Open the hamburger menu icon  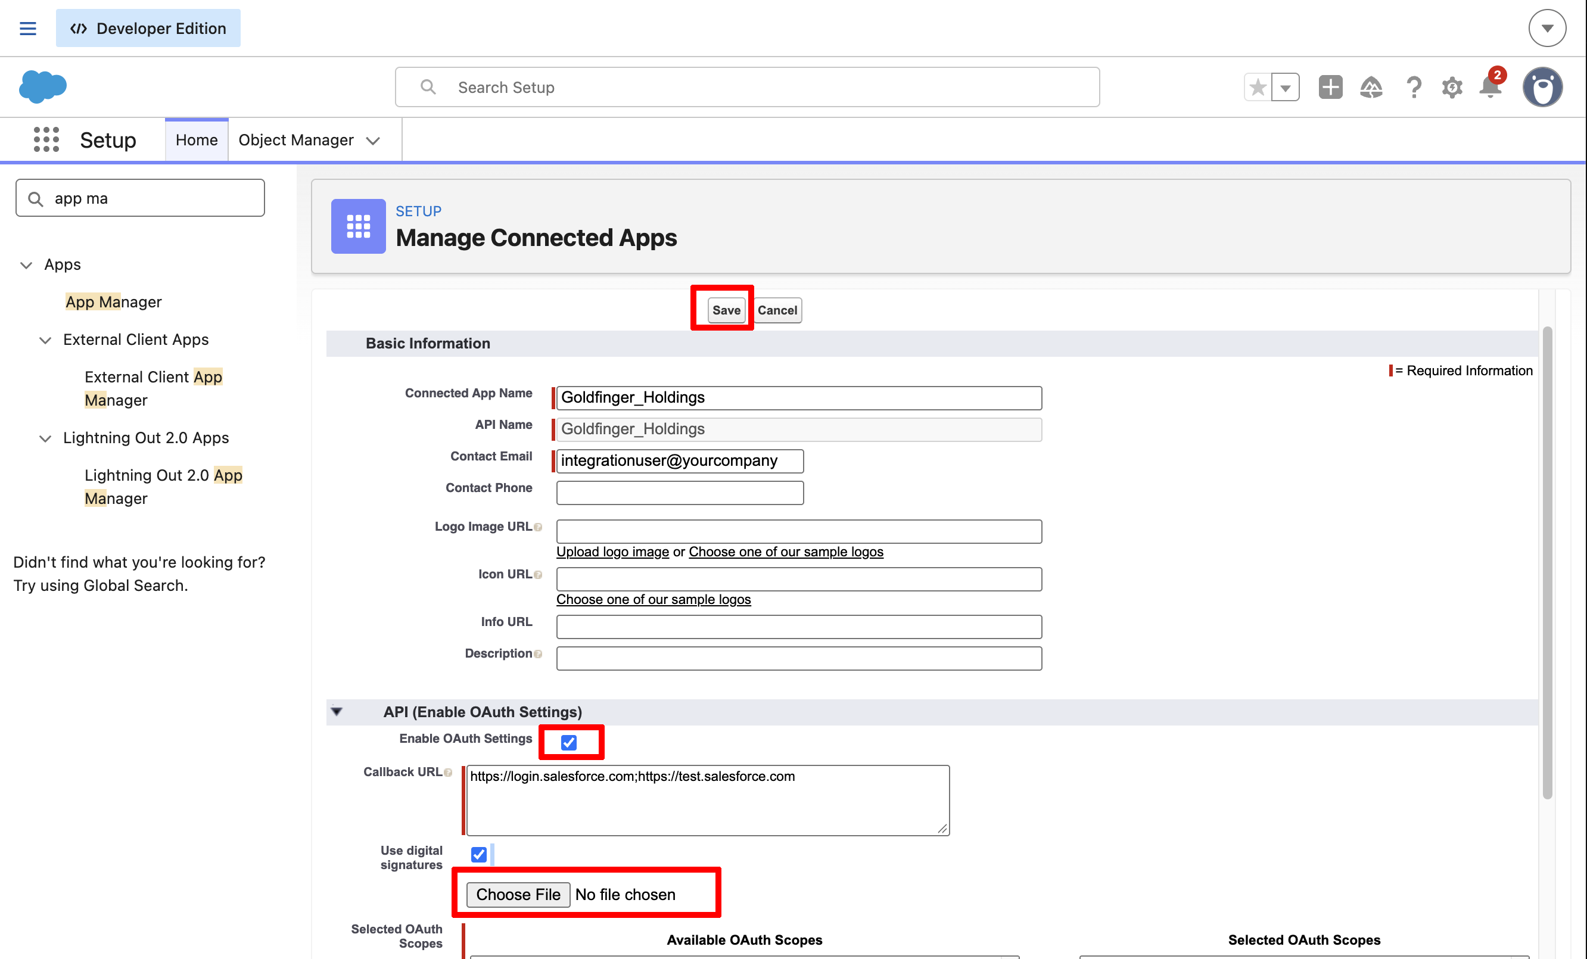pos(27,29)
